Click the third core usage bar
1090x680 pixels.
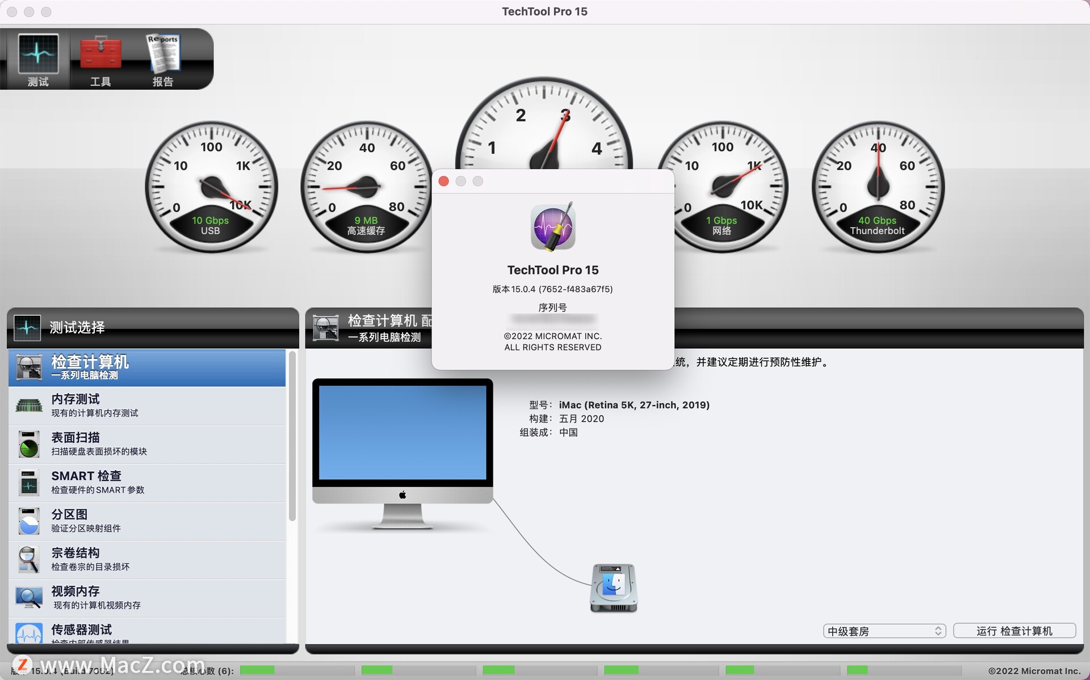540,670
